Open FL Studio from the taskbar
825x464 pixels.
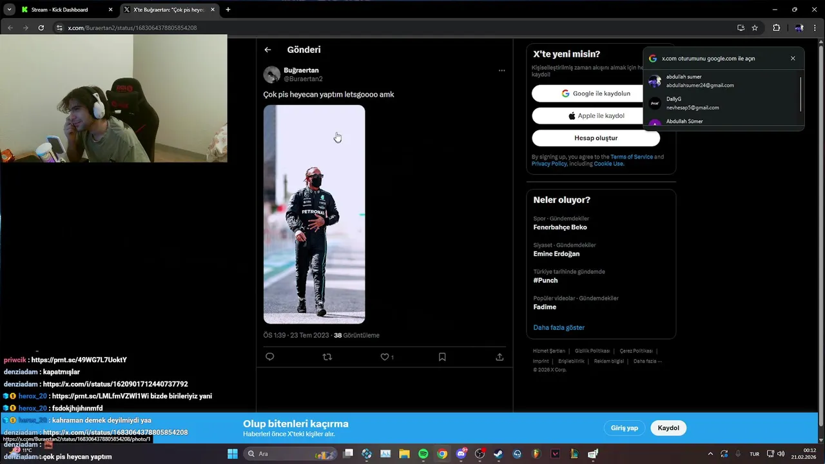point(536,454)
